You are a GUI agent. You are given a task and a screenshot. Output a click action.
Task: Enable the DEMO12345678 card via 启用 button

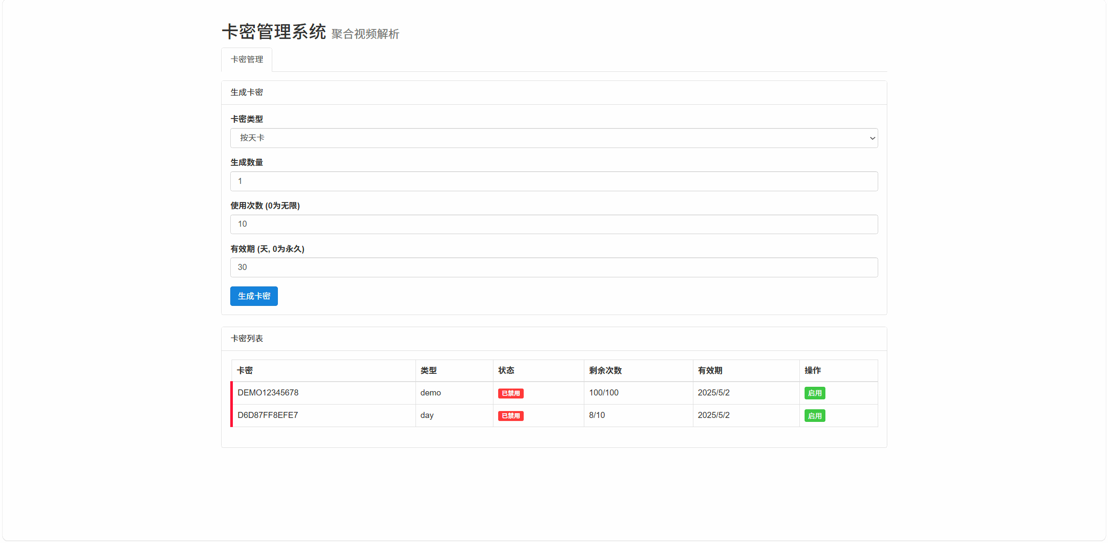(815, 392)
